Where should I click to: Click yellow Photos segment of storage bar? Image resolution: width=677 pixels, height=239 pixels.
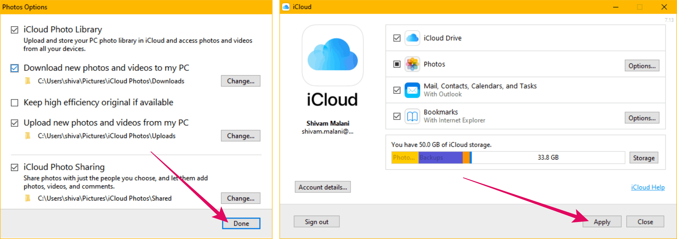[405, 157]
